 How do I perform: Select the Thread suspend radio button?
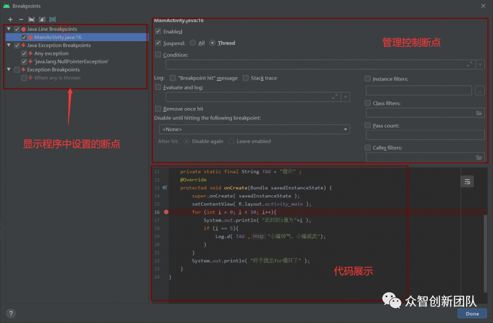pos(213,43)
